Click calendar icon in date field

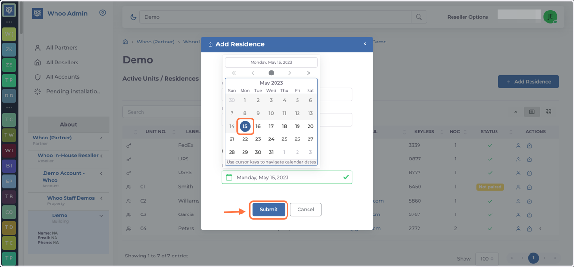tap(229, 177)
